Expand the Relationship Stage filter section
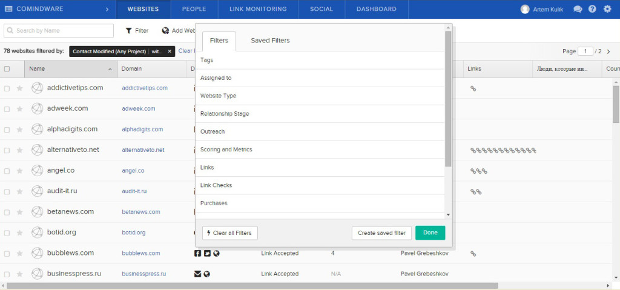Viewport: 620px width, 290px height. click(224, 114)
